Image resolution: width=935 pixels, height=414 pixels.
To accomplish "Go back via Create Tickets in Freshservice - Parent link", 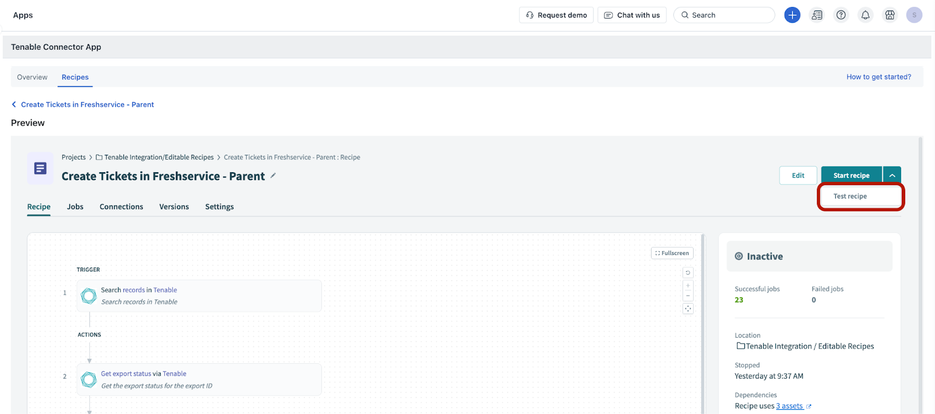I will pos(88,105).
